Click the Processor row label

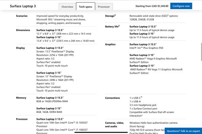[x=22, y=119]
